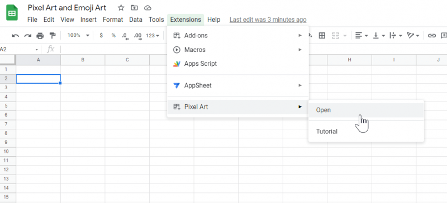This screenshot has height=203, width=447.
Task: Print the spreadsheet
Action: click(x=40, y=36)
